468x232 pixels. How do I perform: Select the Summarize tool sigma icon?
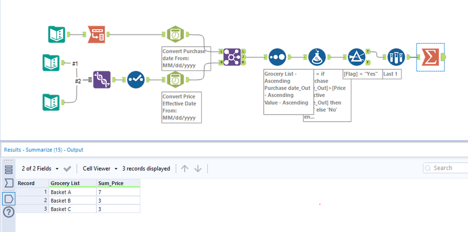click(430, 57)
